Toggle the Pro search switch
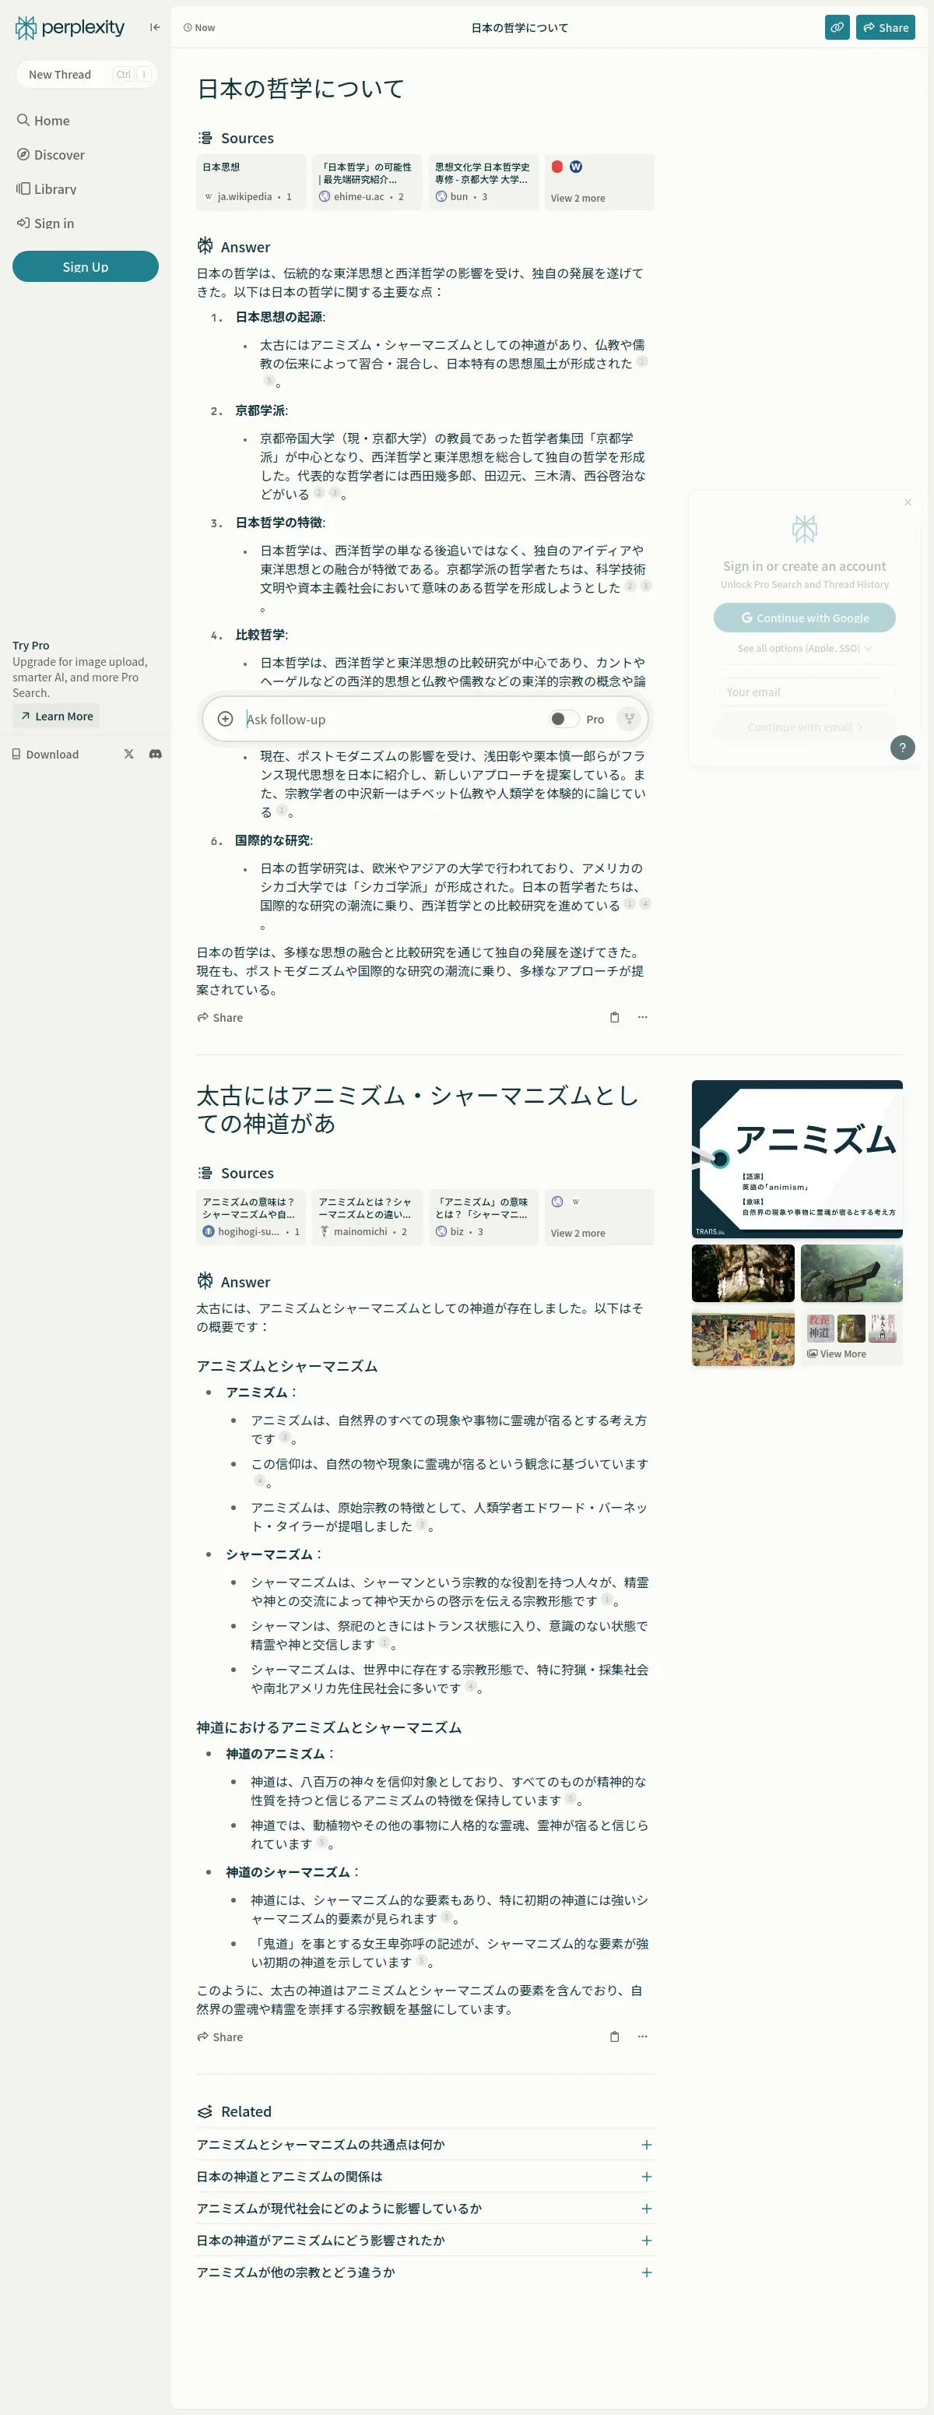This screenshot has width=934, height=2415. 564,719
